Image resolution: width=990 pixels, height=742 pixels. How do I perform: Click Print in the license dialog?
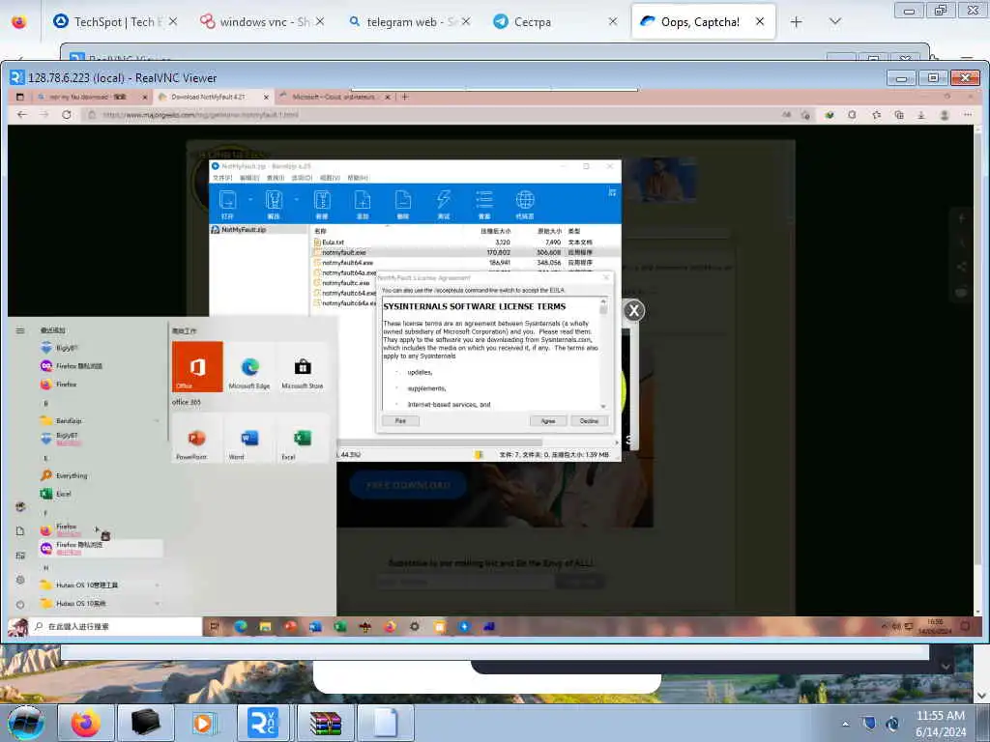400,421
